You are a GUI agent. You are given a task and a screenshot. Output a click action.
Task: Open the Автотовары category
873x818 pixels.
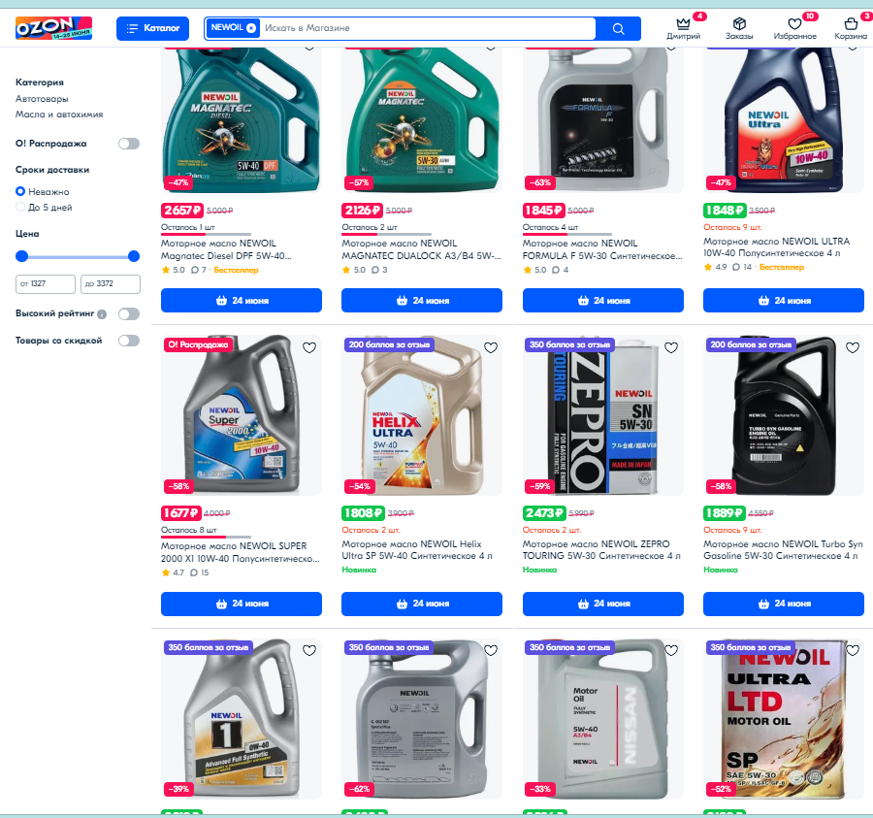pos(42,99)
